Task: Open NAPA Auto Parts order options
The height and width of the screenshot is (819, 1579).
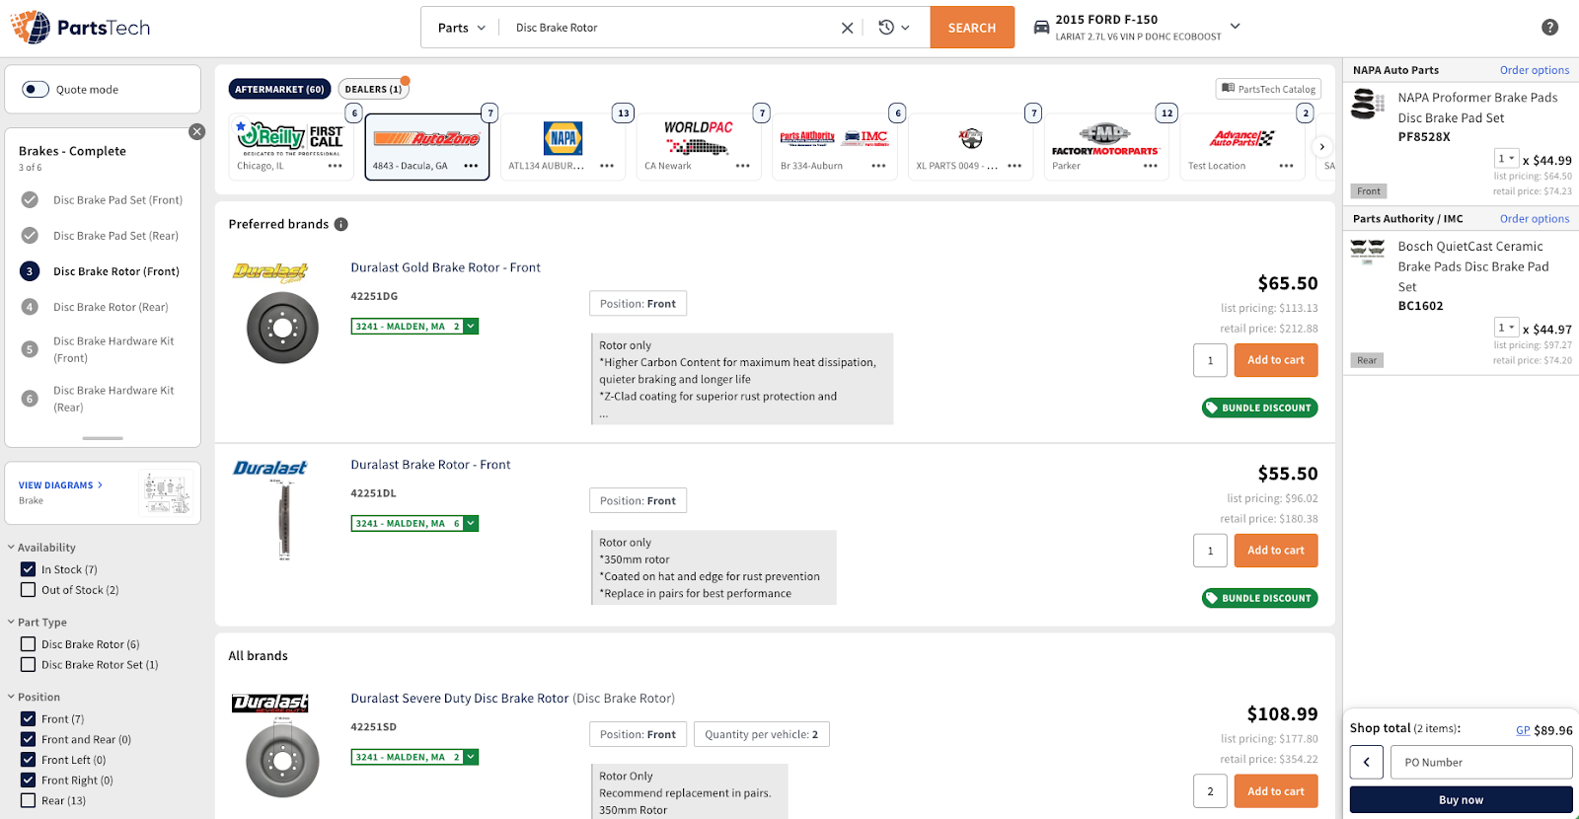Action: [x=1535, y=70]
